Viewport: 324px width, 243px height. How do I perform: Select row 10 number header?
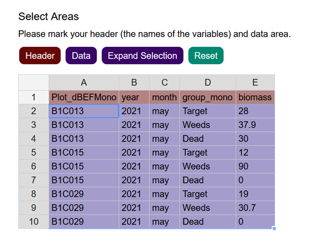point(33,222)
